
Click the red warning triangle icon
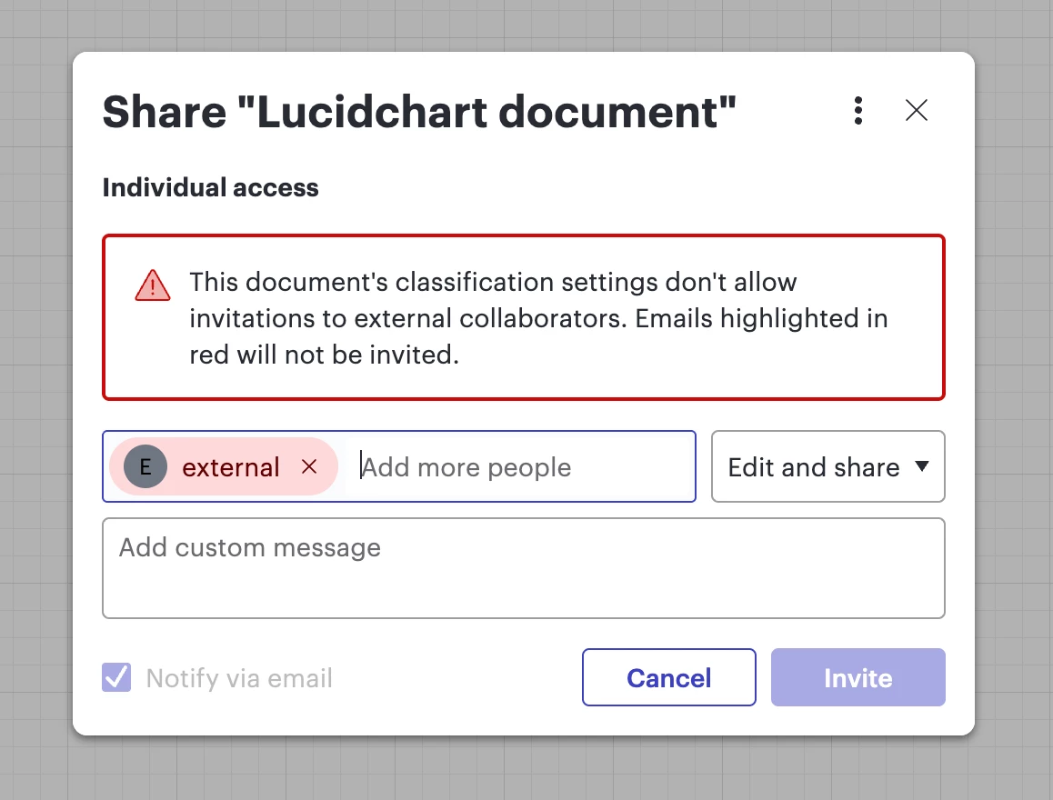coord(153,285)
